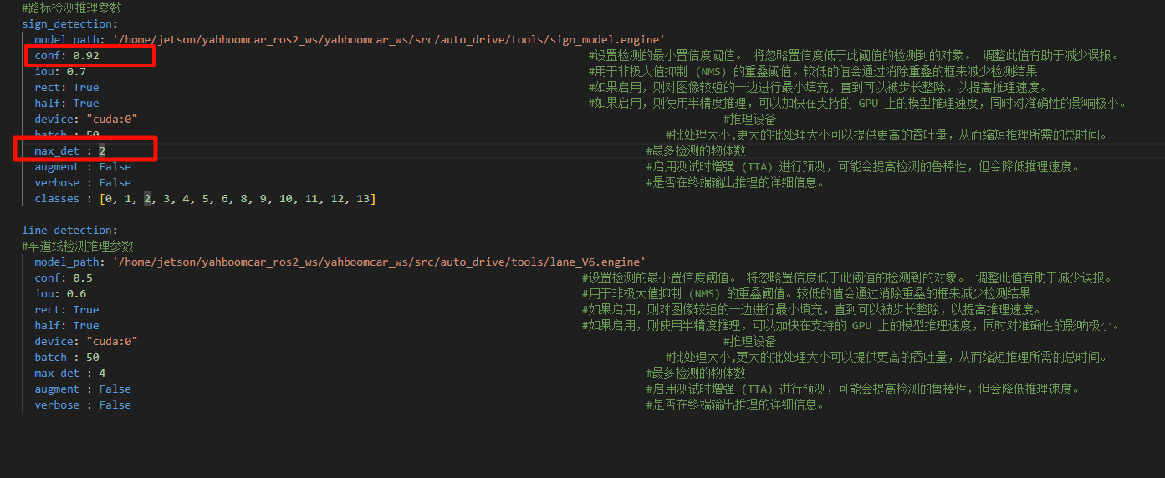1165x478 pixels.
Task: Click the '#推理设备' comment in sign_detection section
Action: (750, 119)
